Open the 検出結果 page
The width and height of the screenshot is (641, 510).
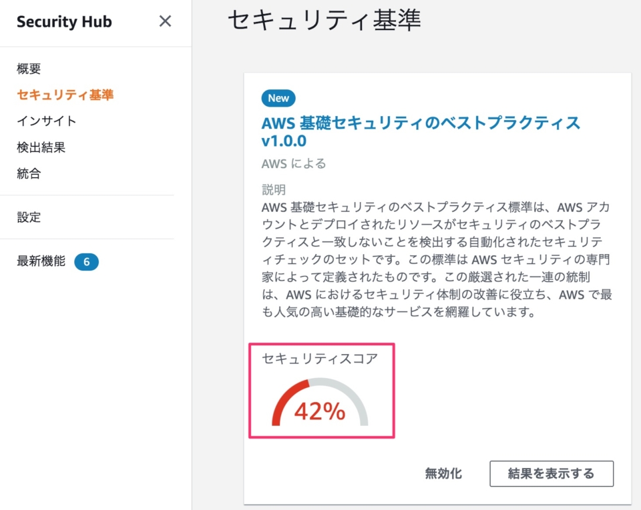41,147
